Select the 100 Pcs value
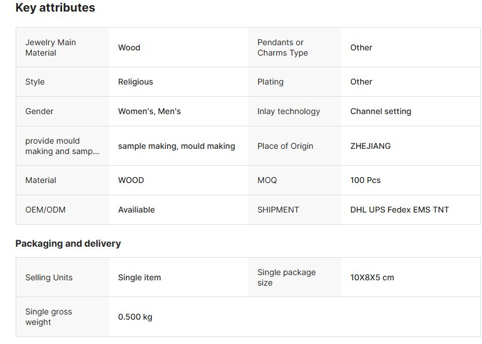 [x=365, y=180]
